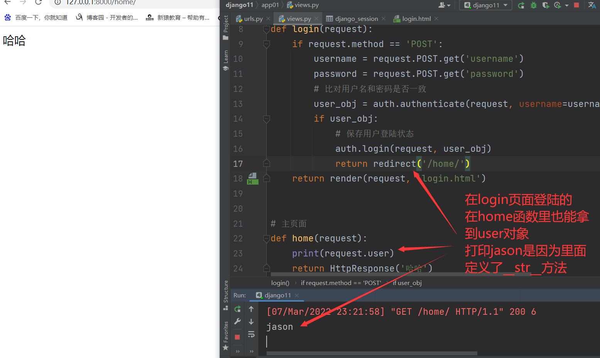Click the GET /home/ log line
The height and width of the screenshot is (358, 600).
tap(401, 312)
